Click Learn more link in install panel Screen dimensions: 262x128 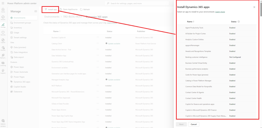point(220,12)
